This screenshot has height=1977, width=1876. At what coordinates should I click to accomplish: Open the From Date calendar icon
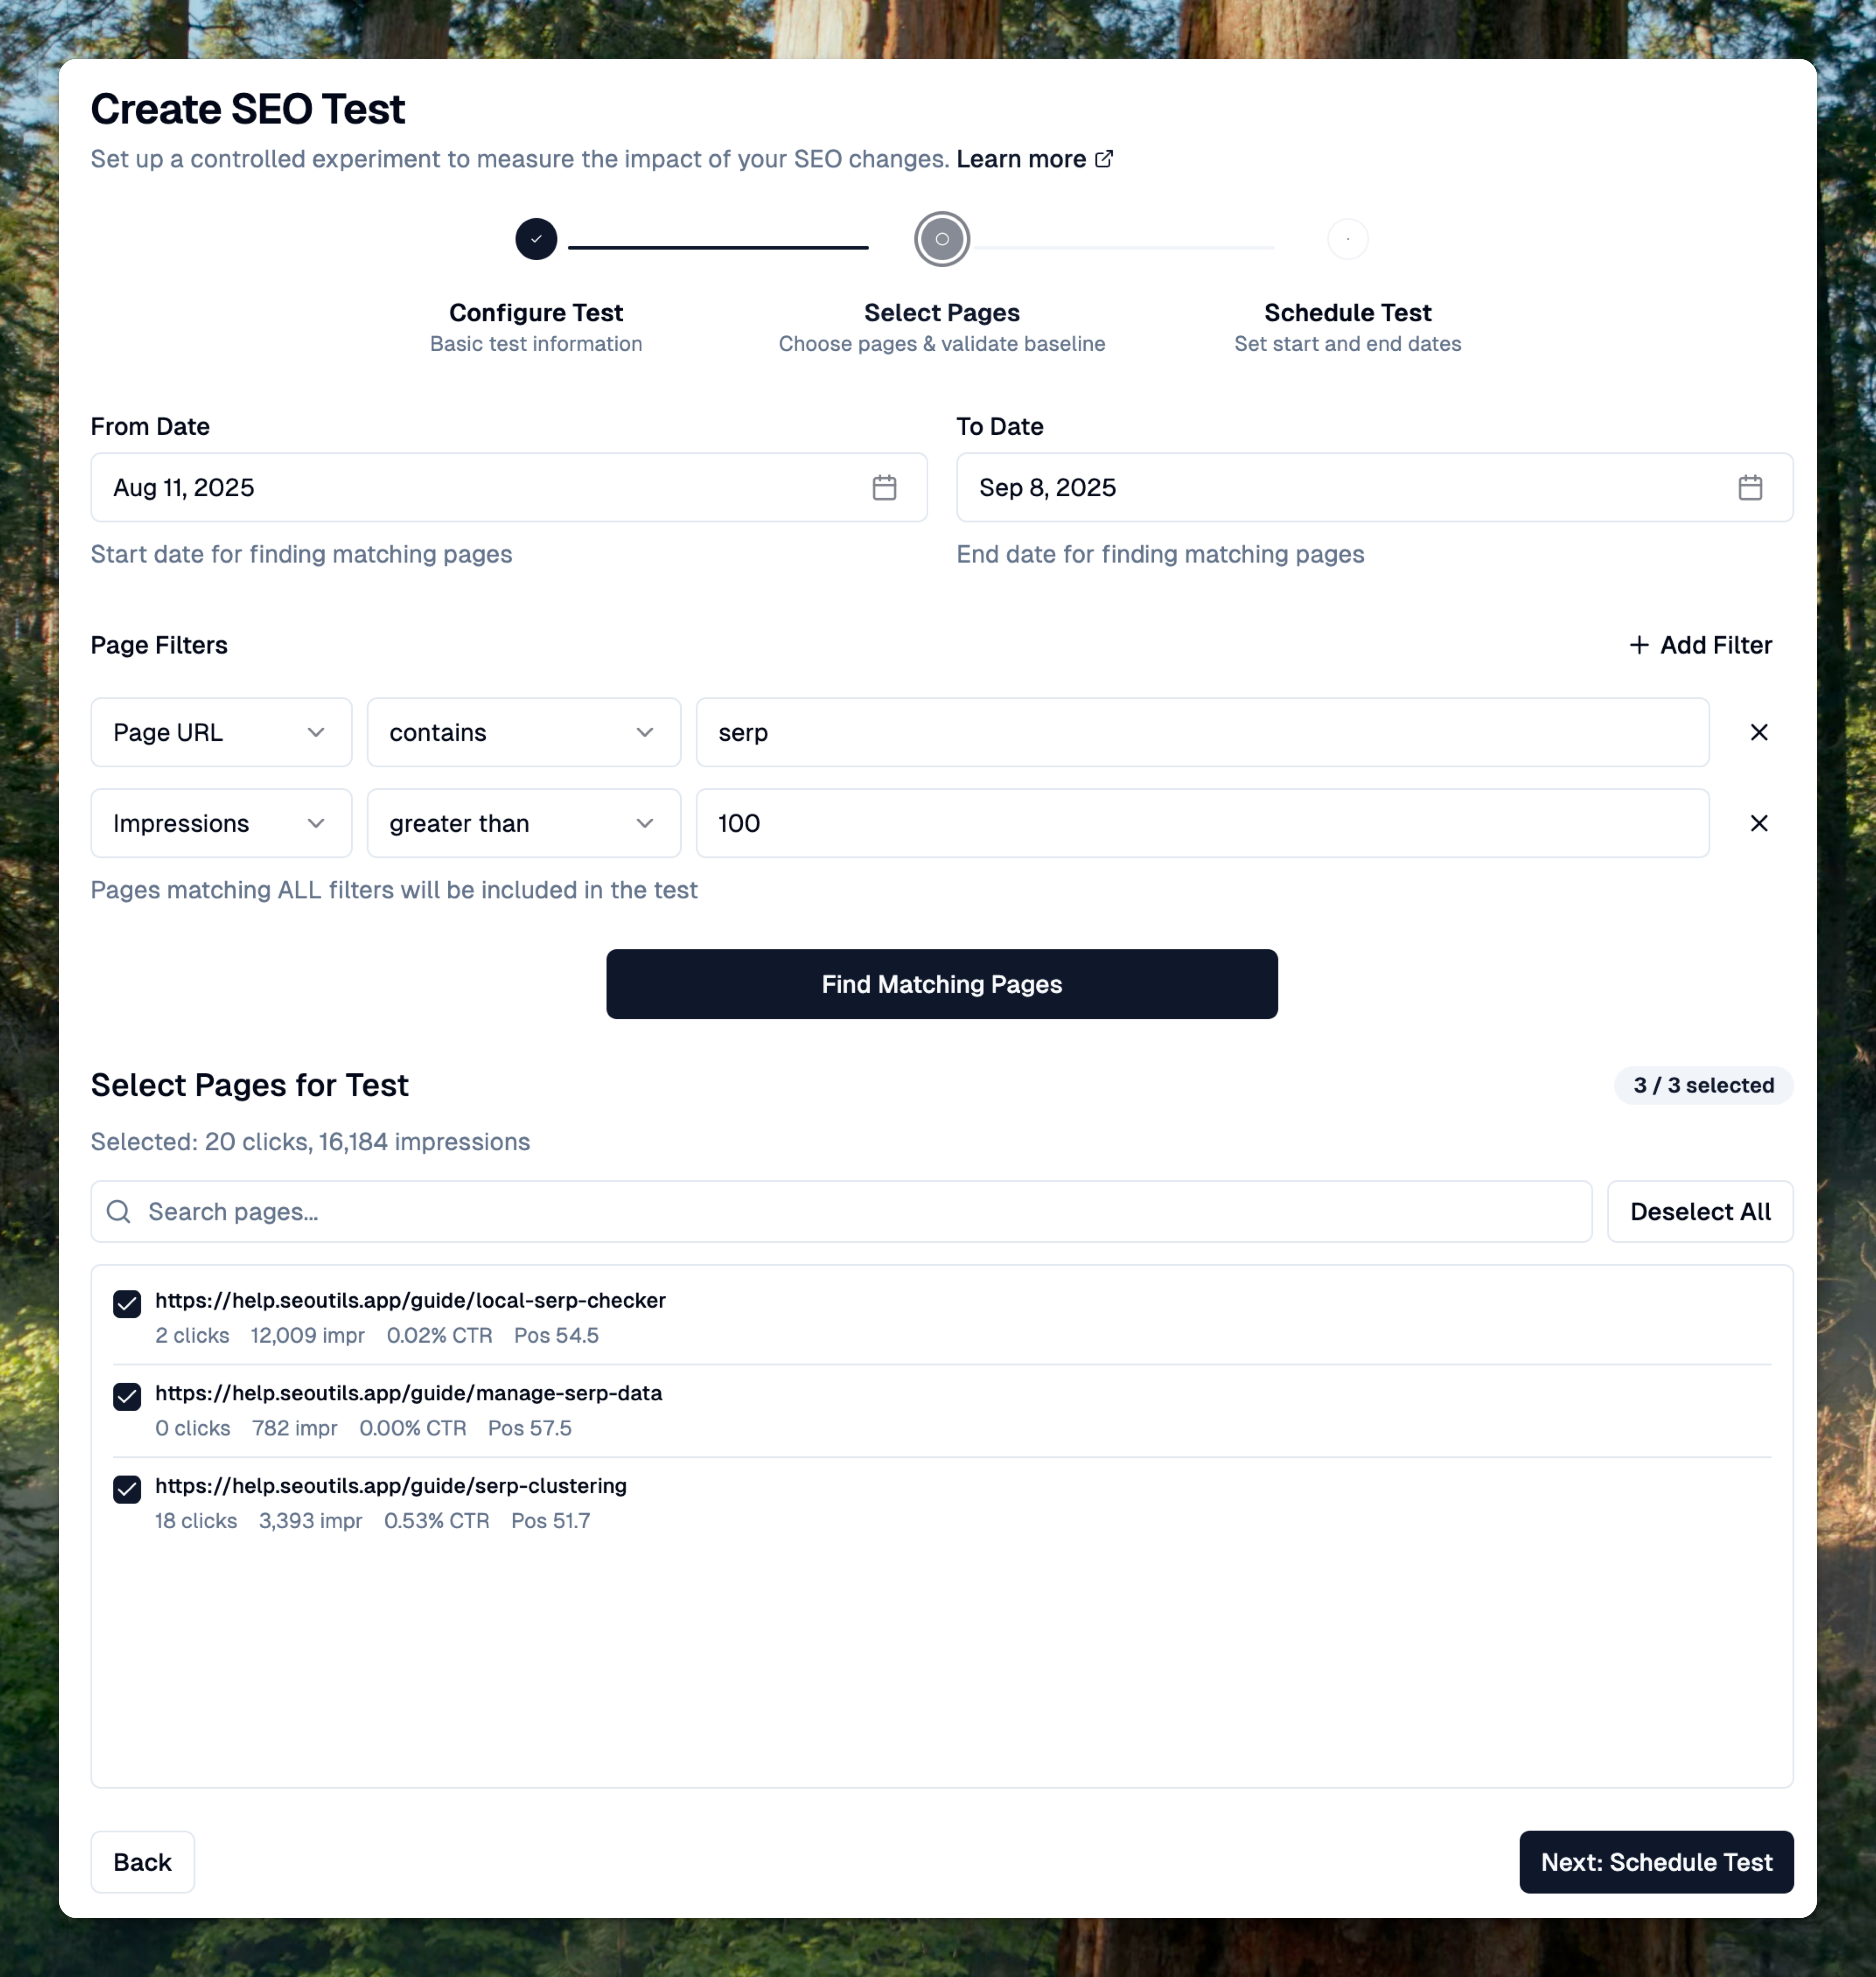point(884,488)
